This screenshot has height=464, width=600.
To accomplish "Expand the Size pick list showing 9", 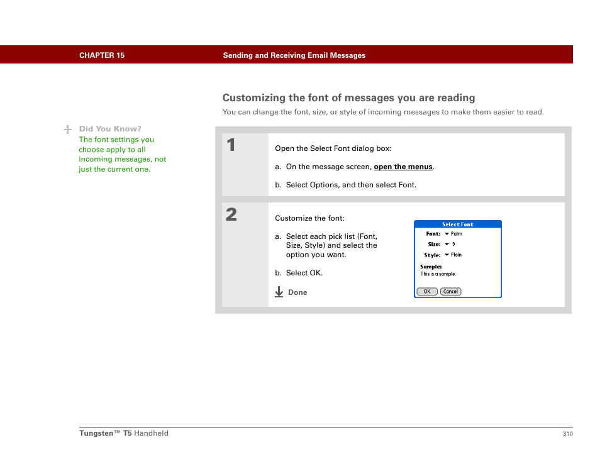I will coord(450,244).
